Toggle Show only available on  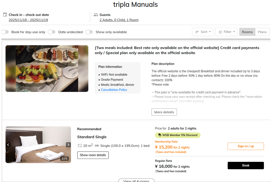89,32
